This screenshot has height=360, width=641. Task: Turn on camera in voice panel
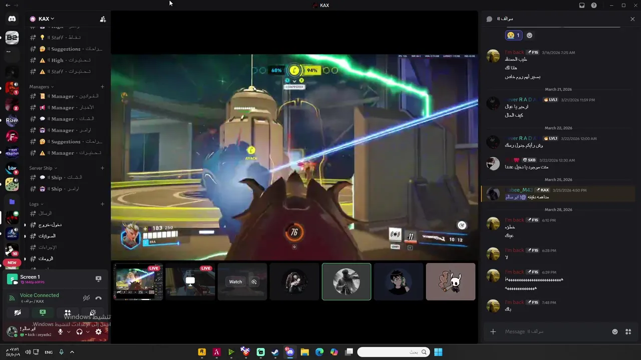pyautogui.click(x=18, y=312)
